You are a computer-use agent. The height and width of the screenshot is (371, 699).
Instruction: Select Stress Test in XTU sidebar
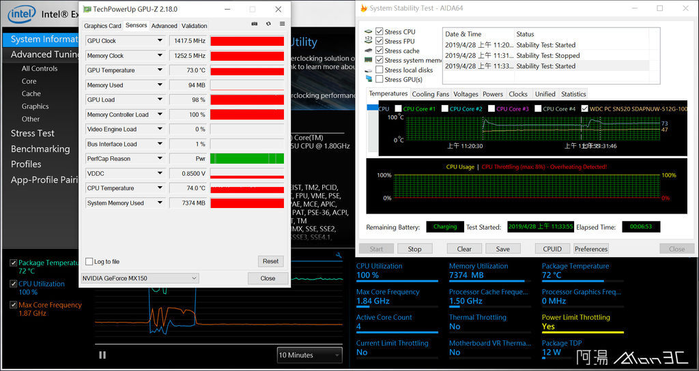tap(33, 133)
